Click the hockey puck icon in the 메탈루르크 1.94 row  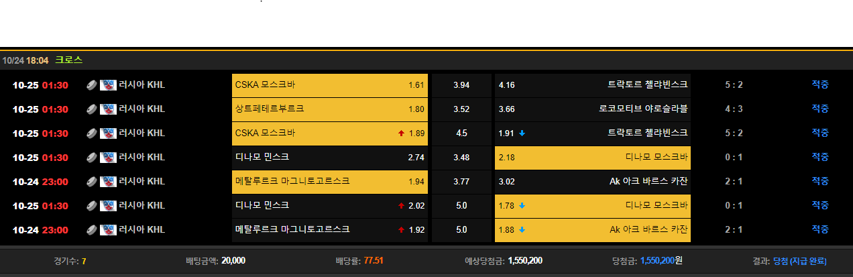pyautogui.click(x=92, y=182)
